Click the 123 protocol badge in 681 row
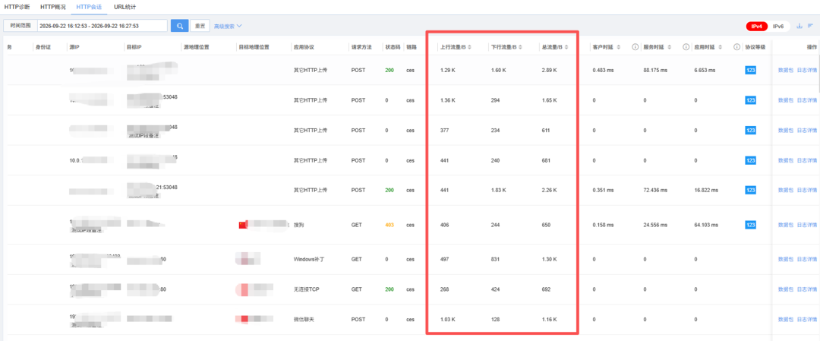This screenshot has height=341, width=820. tap(750, 160)
